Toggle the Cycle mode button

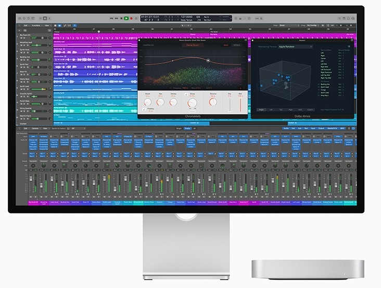click(x=136, y=18)
